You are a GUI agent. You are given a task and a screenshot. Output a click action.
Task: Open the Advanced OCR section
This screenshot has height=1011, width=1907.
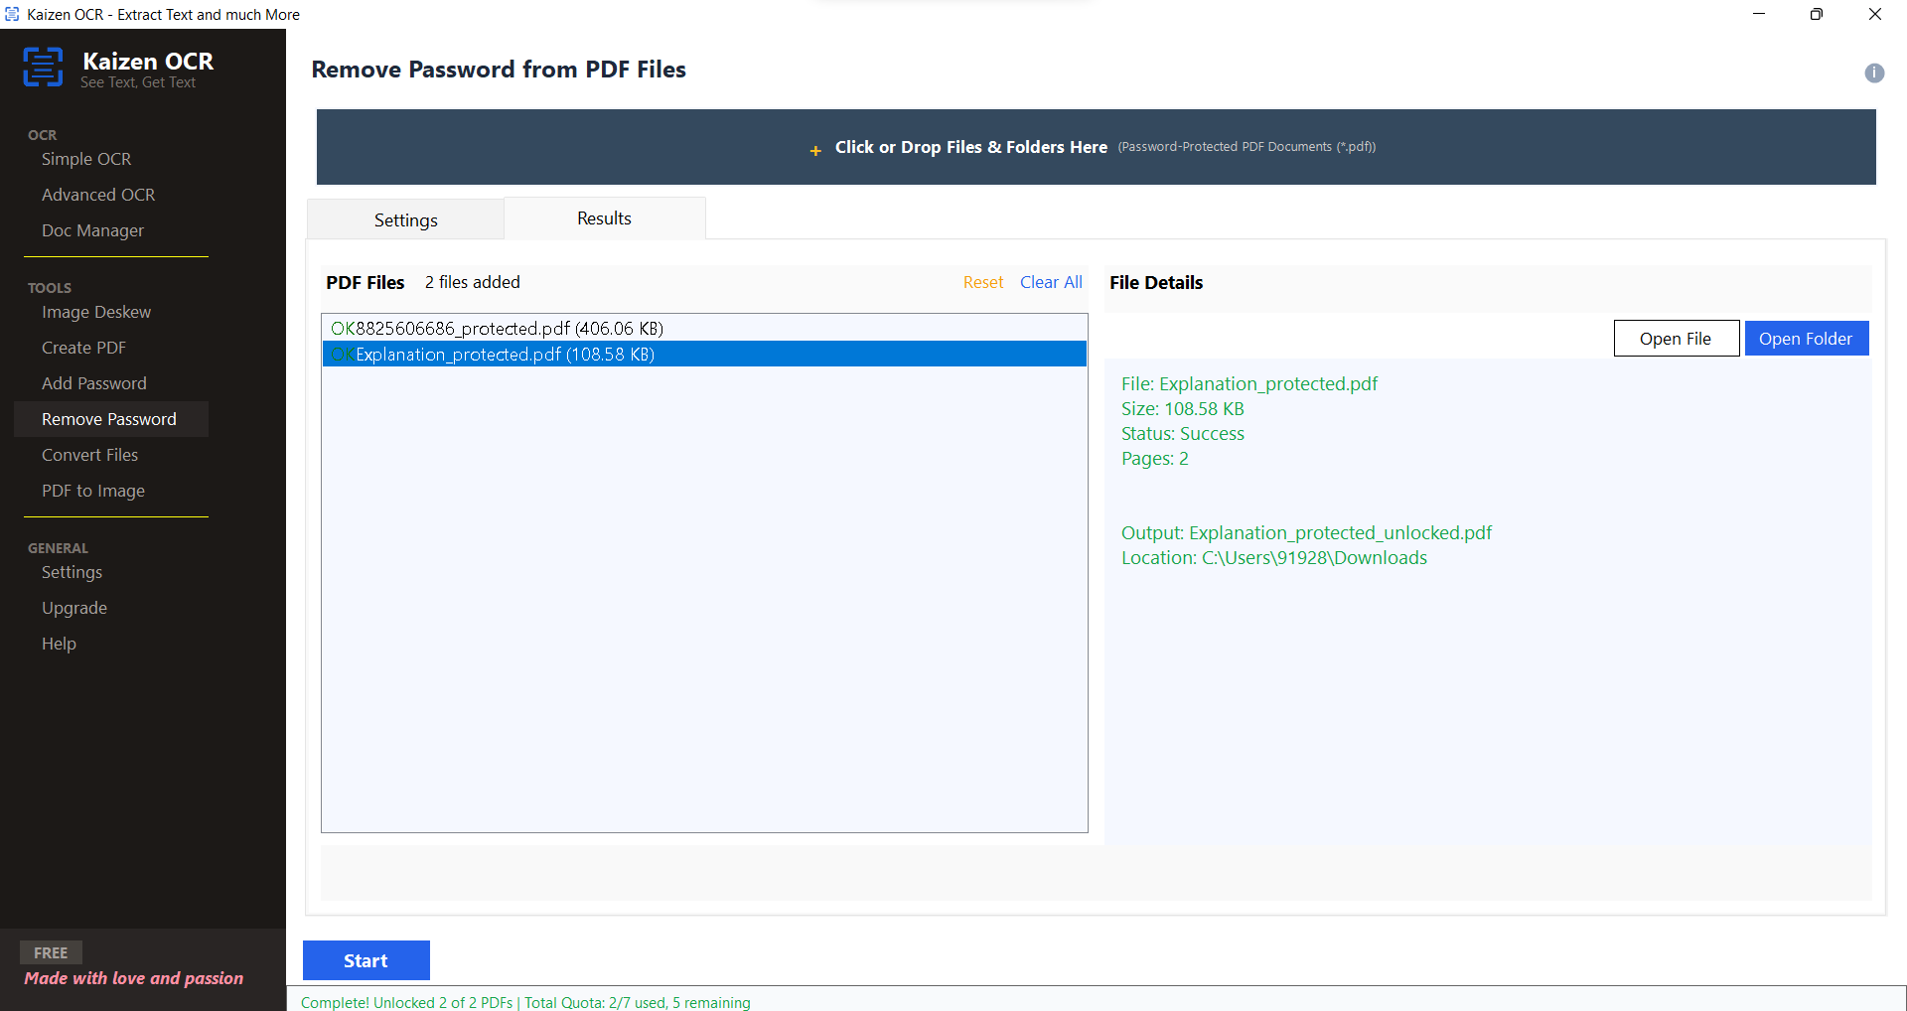tap(98, 194)
